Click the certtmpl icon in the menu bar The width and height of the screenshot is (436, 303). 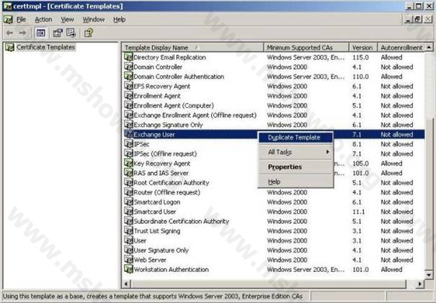8,19
